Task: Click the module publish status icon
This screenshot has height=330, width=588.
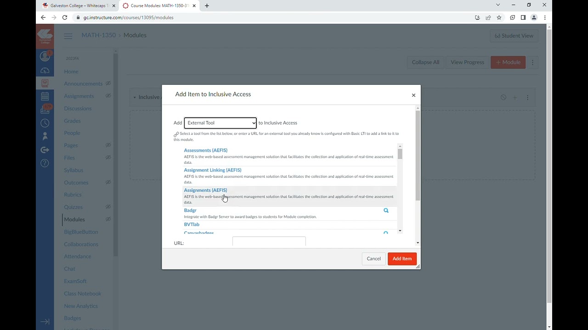Action: (x=503, y=98)
